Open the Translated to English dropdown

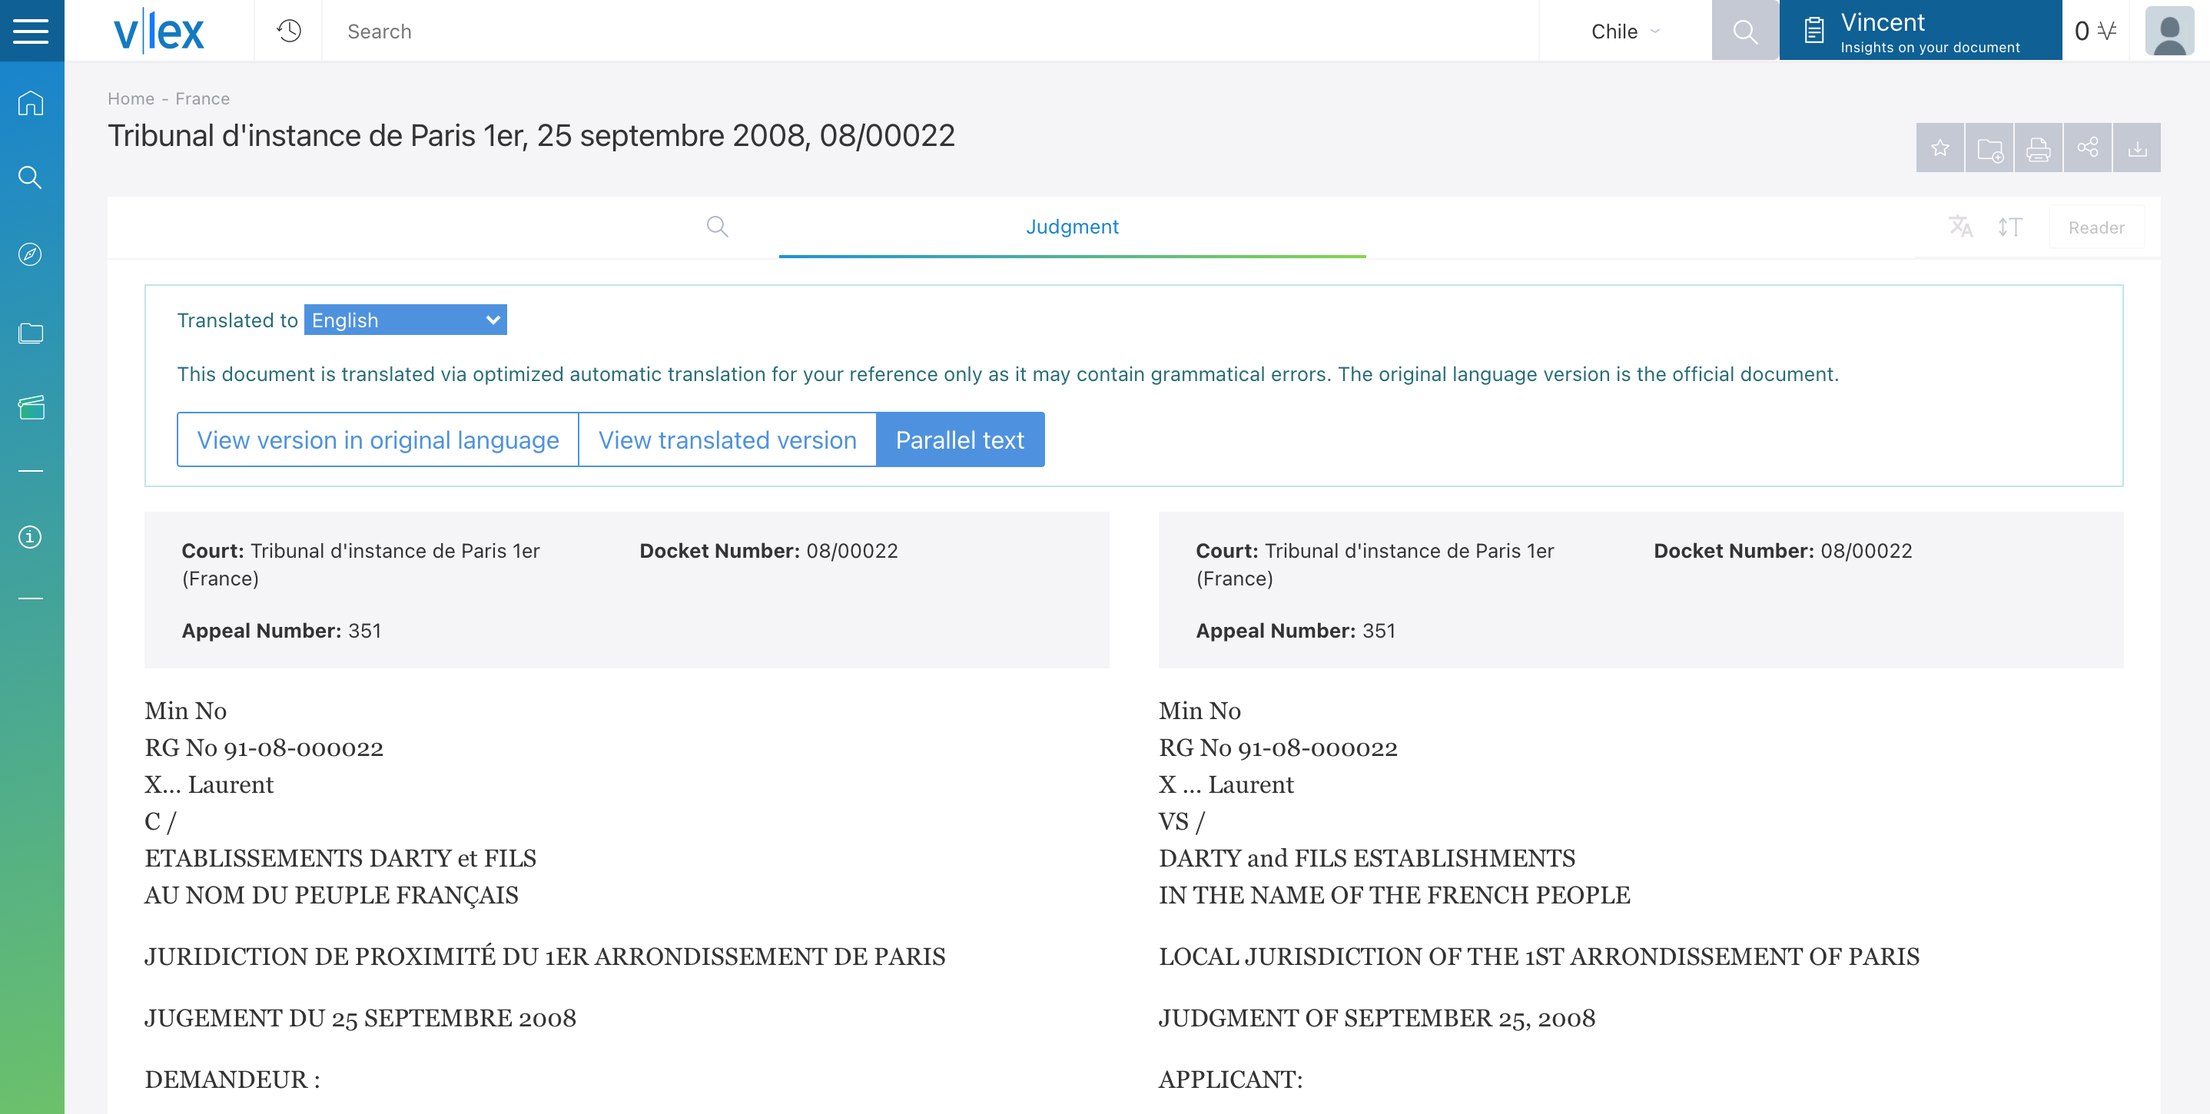tap(406, 320)
